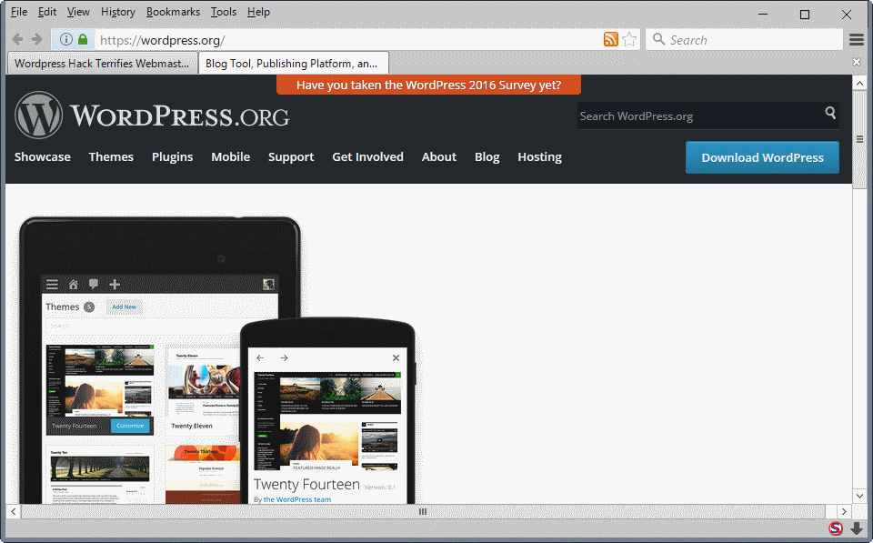Click comment bubble icon on tablet image
Image resolution: width=873 pixels, height=543 pixels.
click(x=94, y=284)
